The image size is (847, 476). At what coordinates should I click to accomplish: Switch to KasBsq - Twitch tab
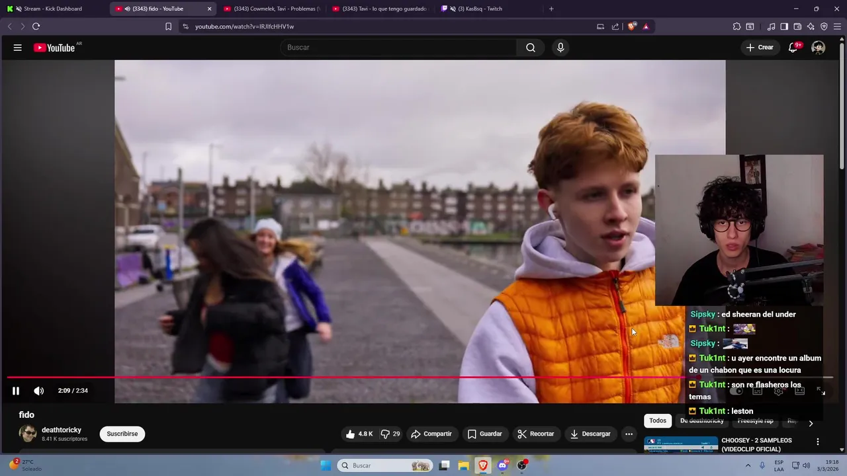[x=488, y=9]
